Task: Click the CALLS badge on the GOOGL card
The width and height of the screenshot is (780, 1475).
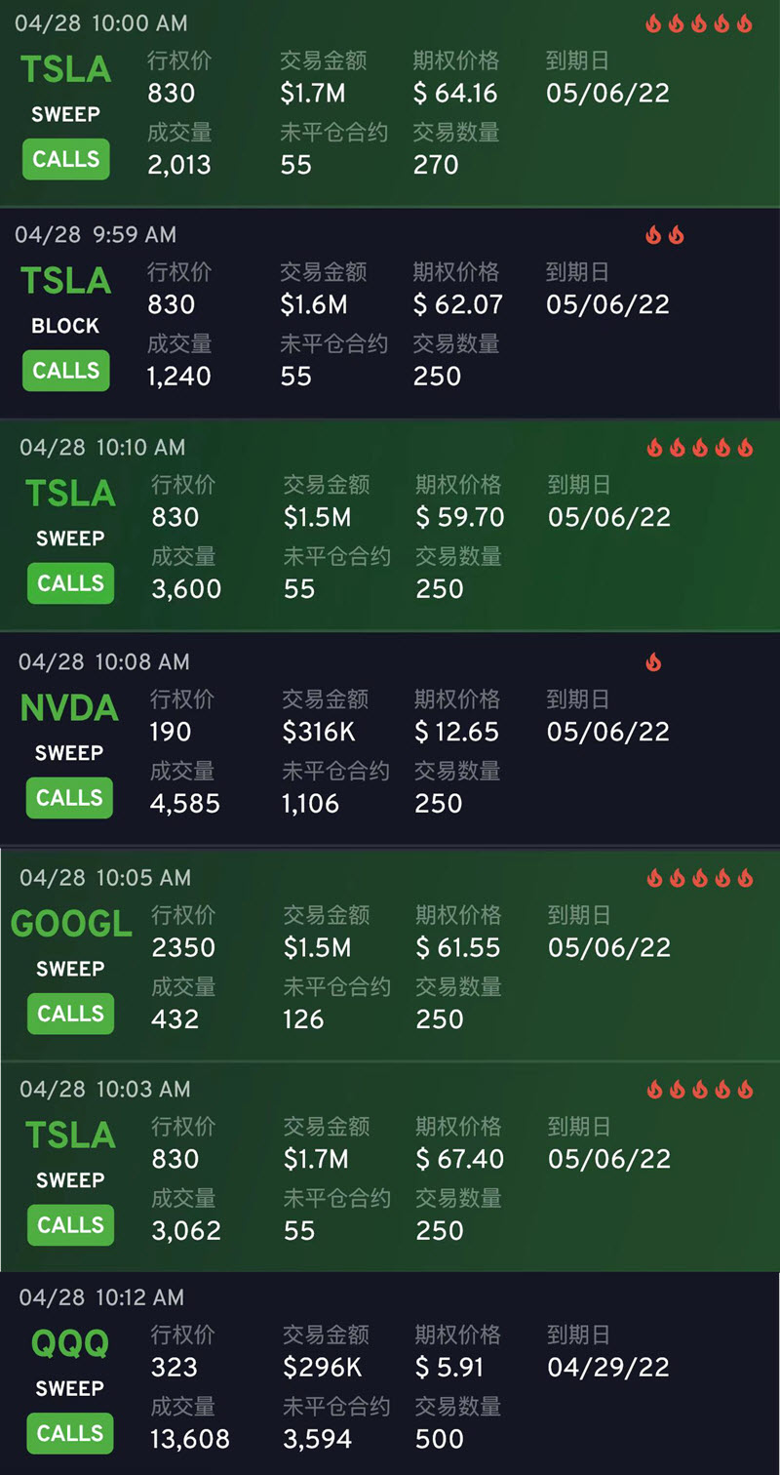Action: [x=70, y=1014]
